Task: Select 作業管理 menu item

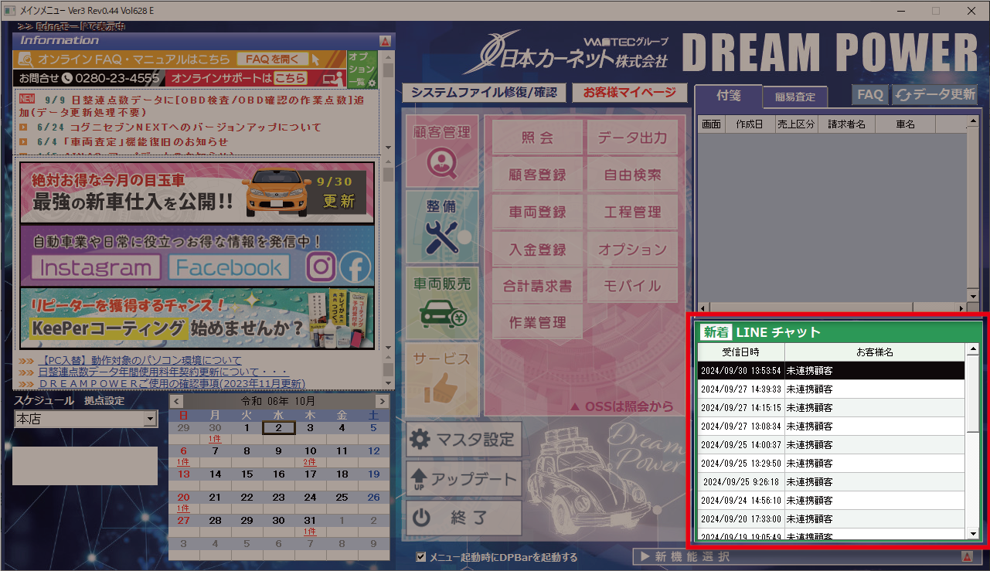Action: tap(537, 322)
